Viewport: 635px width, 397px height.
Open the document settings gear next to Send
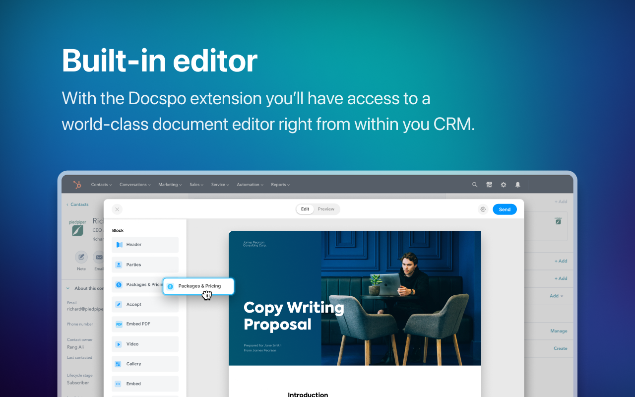point(483,209)
